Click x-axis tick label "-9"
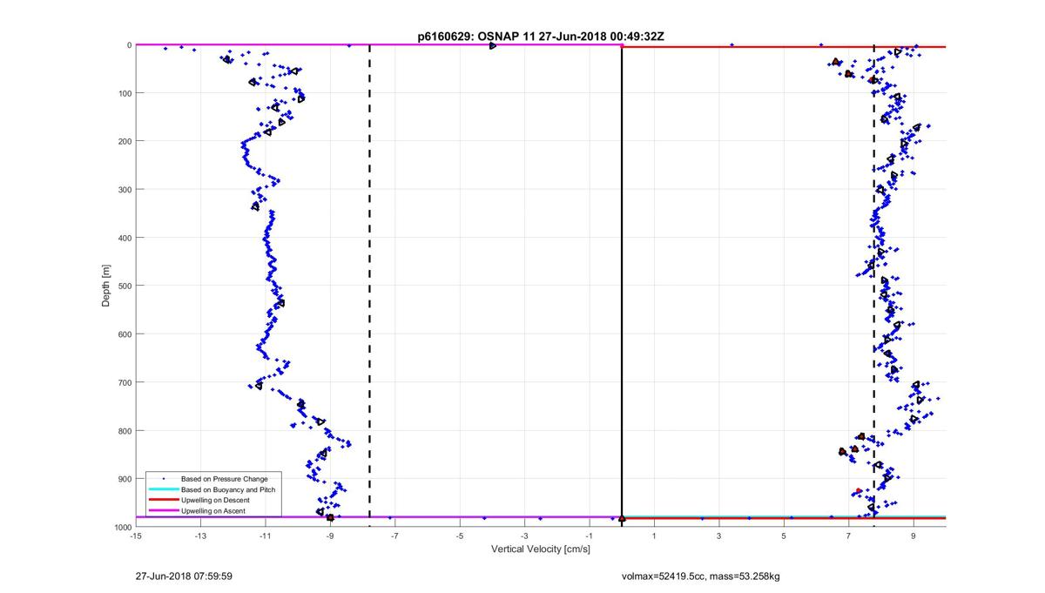This screenshot has width=1045, height=593. coord(330,536)
